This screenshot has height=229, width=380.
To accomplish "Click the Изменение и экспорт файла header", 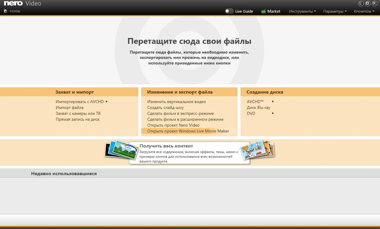I will (180, 92).
